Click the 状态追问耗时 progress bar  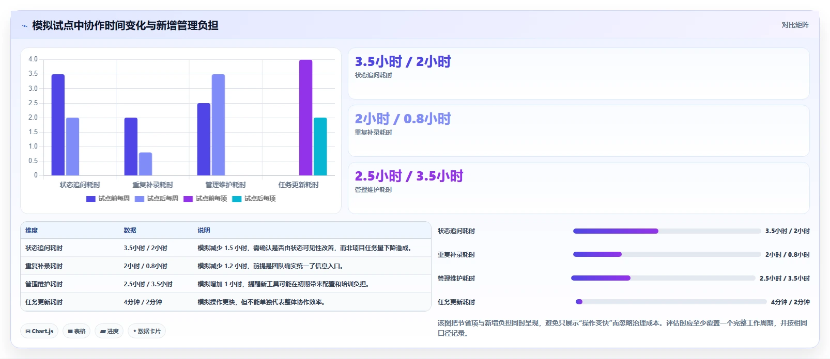point(667,231)
